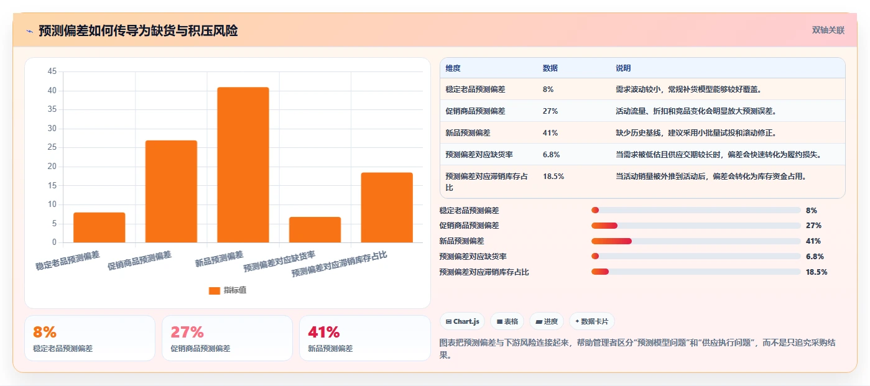870x386 pixels.
Task: Click the 41% progress bar for 新品预测偏差
Action: click(x=696, y=241)
